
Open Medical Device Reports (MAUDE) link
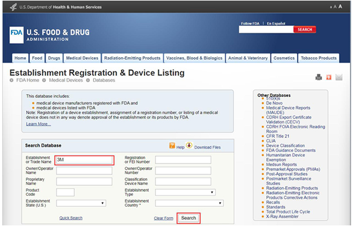288,110
